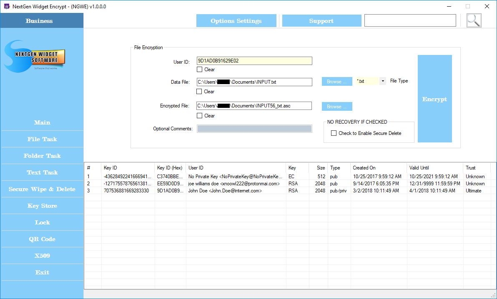This screenshot has height=299, width=497.
Task: Select the John Doe key row
Action: click(x=288, y=191)
